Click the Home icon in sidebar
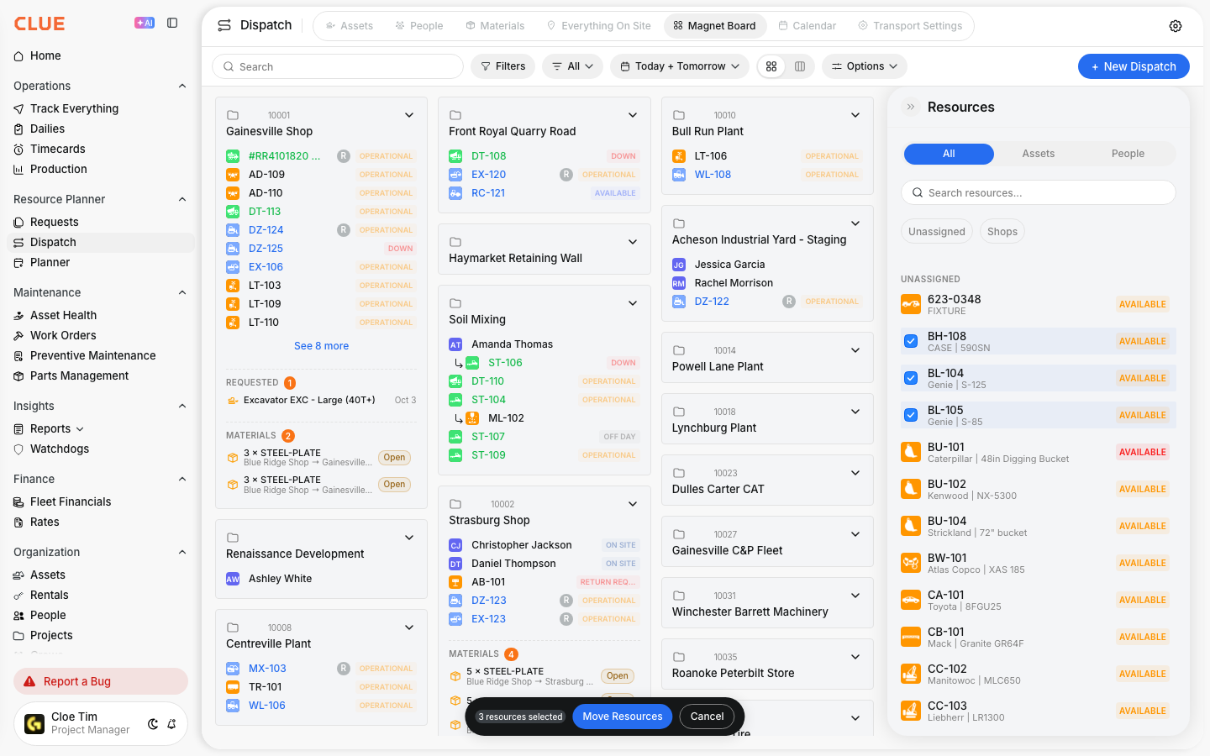Image resolution: width=1210 pixels, height=756 pixels. [x=18, y=55]
